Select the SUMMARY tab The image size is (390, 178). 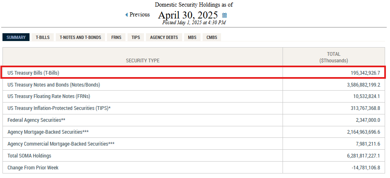tap(16, 37)
